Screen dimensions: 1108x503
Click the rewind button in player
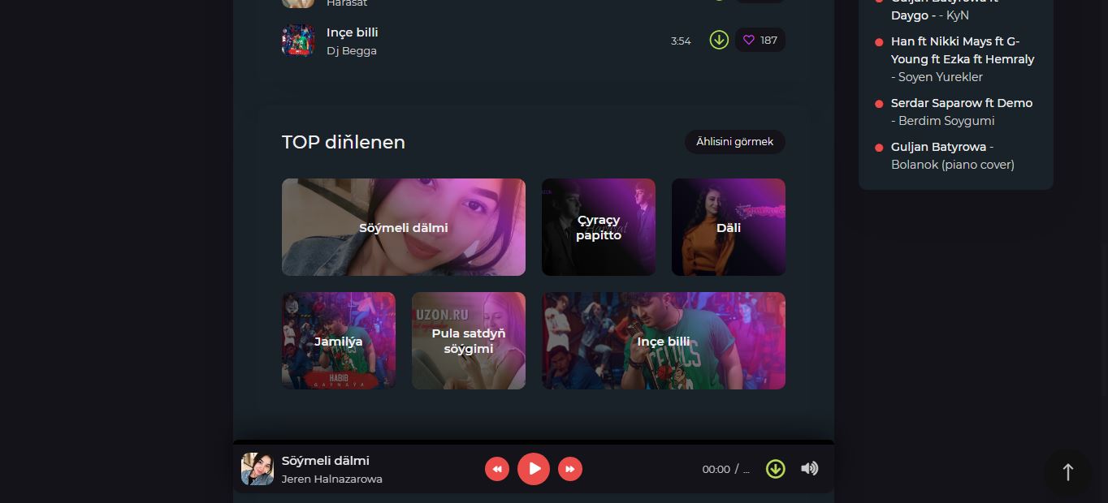click(x=497, y=469)
